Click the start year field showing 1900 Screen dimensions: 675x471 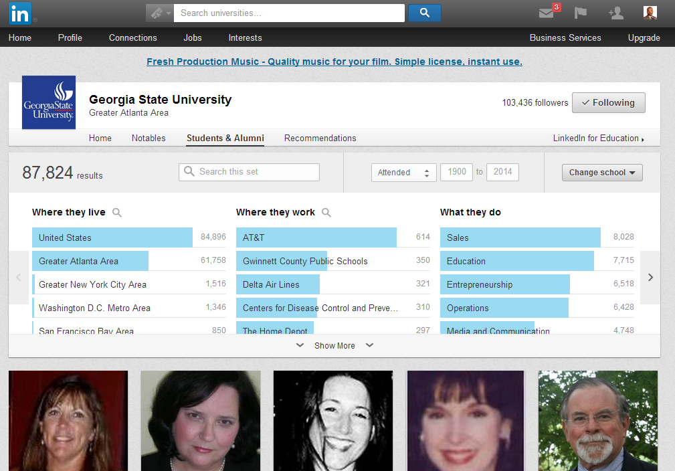pos(456,172)
